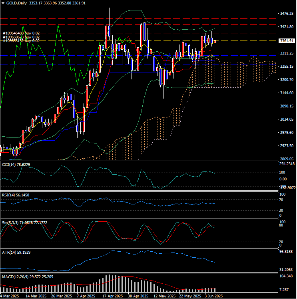The width and height of the screenshot is (297, 299).
Task: Click the GOLD,Daily chart title
Action: [x=16, y=3]
